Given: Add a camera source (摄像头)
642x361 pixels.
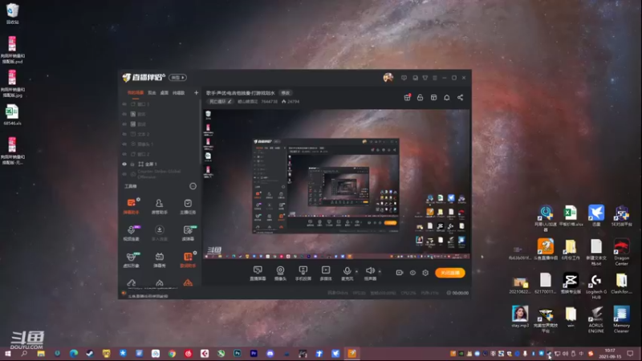Looking at the screenshot, I should (280, 273).
